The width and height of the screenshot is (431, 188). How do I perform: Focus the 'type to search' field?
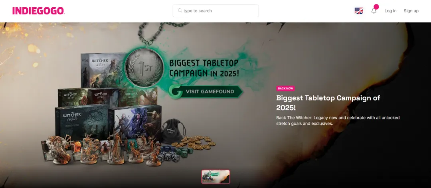[x=215, y=11]
